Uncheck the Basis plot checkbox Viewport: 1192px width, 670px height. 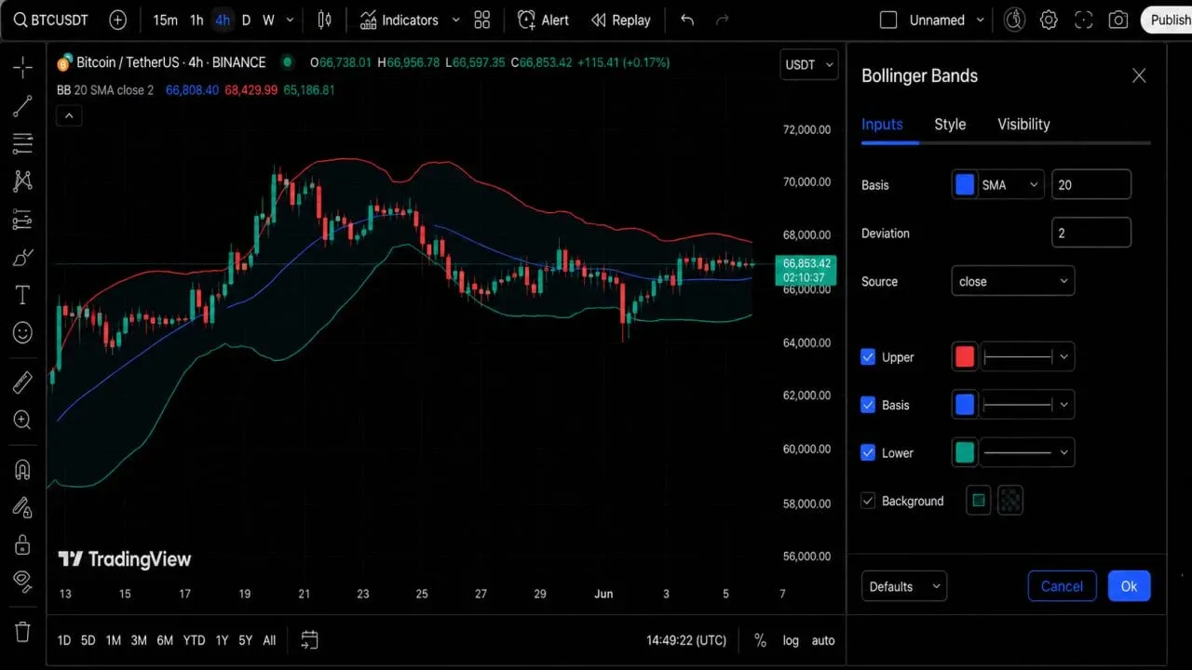click(x=868, y=405)
